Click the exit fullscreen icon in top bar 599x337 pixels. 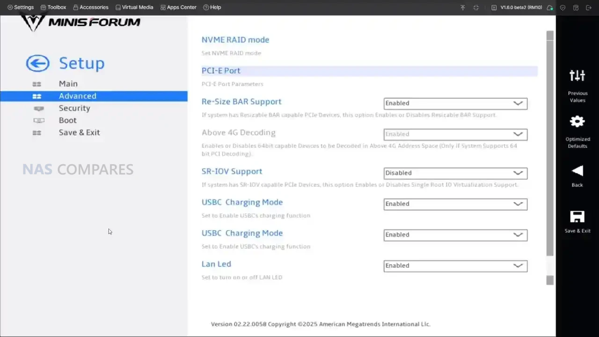pos(476,7)
